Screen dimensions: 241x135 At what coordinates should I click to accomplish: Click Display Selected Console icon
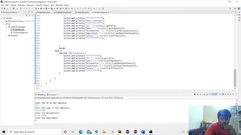223,94
